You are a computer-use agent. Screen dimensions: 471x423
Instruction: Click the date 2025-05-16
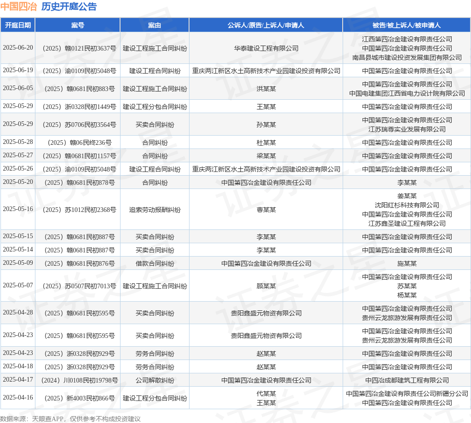[18, 209]
